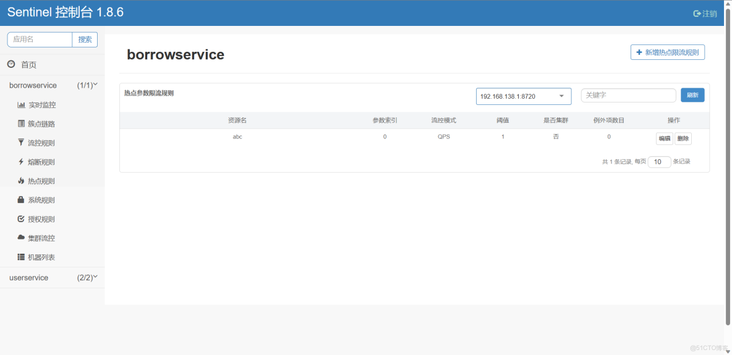Click the Sentinel 控制台 1.8.6 title
The width and height of the screenshot is (732, 355).
click(66, 12)
